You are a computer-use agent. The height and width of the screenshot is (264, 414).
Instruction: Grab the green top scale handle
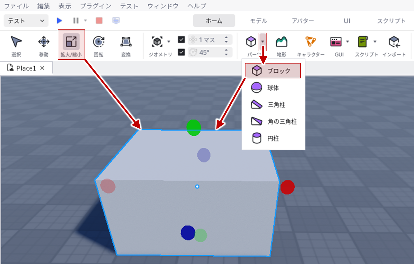point(194,128)
